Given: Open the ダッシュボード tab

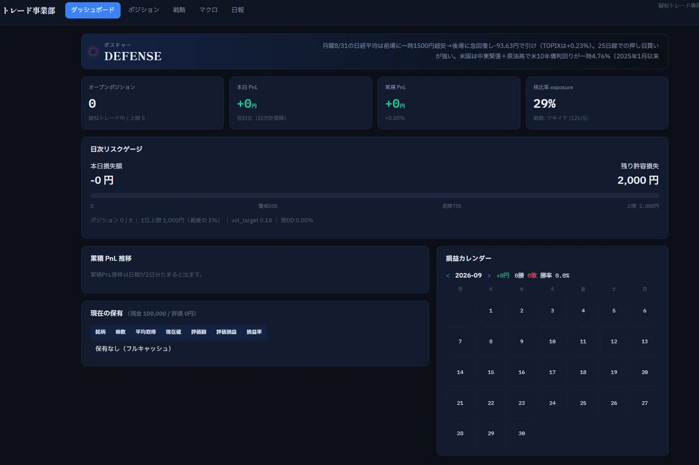Looking at the screenshot, I should click(x=93, y=10).
